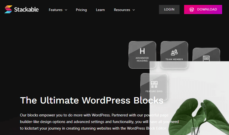
Task: Click the Stackable brand name text
Action: point(26,10)
